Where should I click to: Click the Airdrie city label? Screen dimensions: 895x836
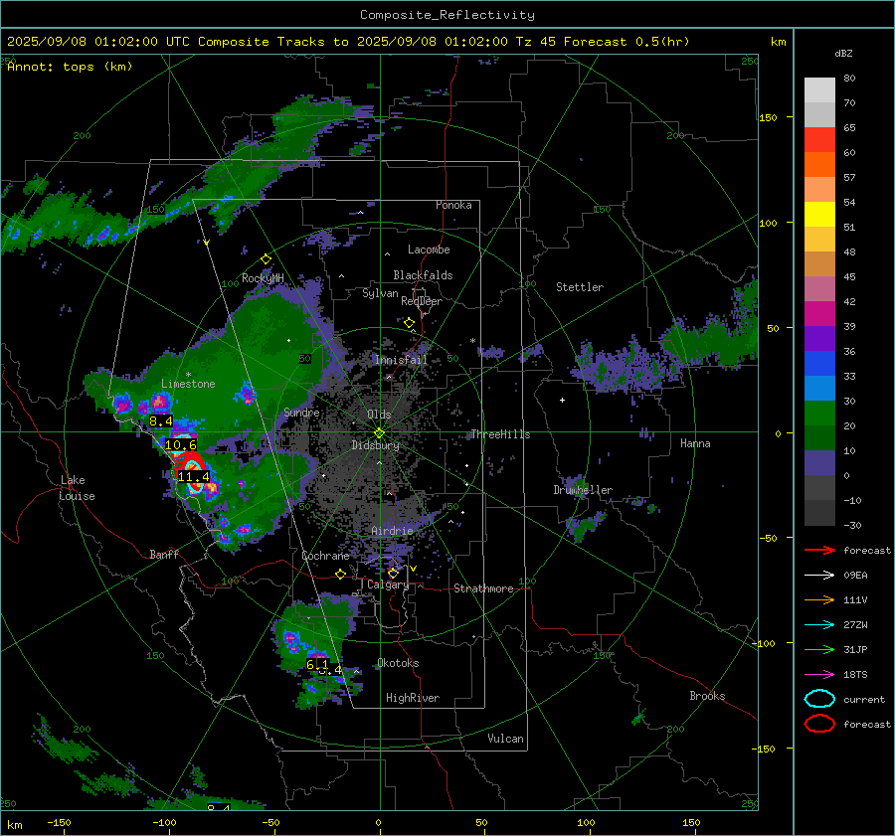pos(392,531)
